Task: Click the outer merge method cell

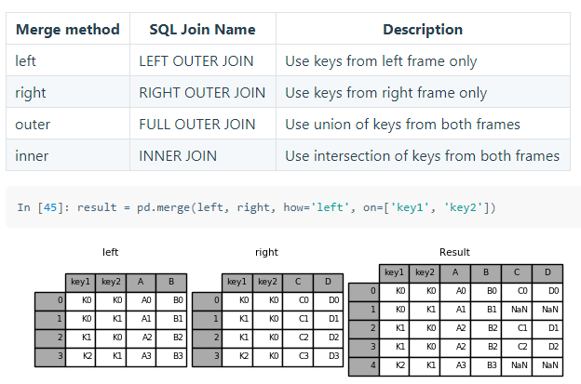Action: pyautogui.click(x=33, y=125)
